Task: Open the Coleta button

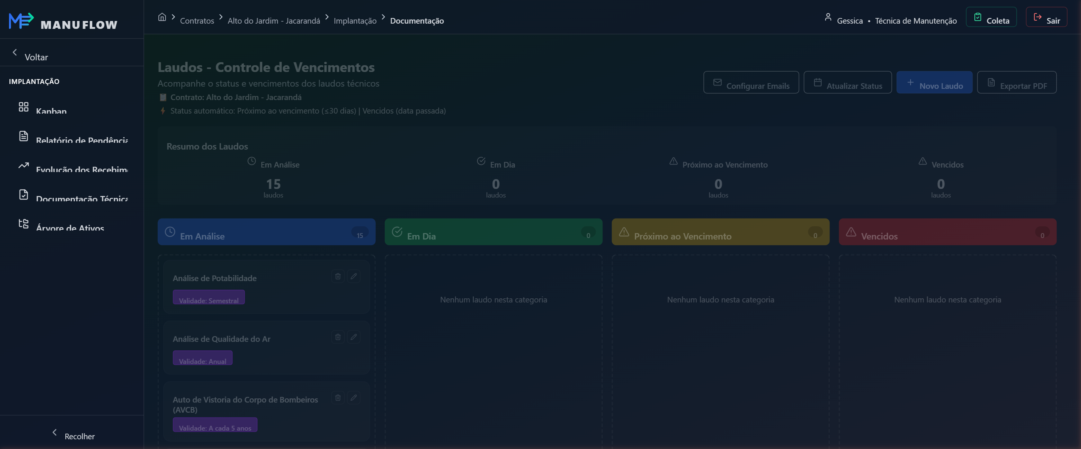Action: tap(991, 17)
